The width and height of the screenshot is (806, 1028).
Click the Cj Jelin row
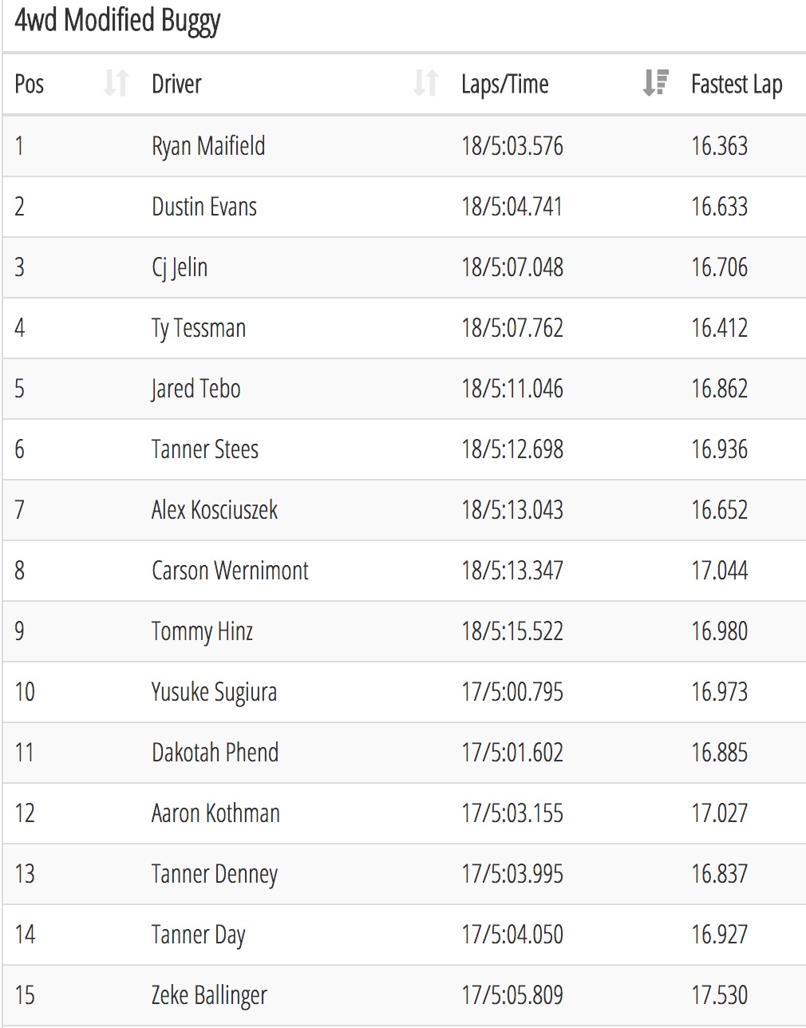point(405,267)
